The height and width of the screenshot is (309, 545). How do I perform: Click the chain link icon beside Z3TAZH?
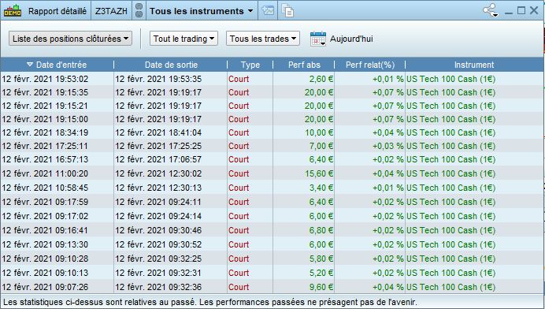[139, 11]
